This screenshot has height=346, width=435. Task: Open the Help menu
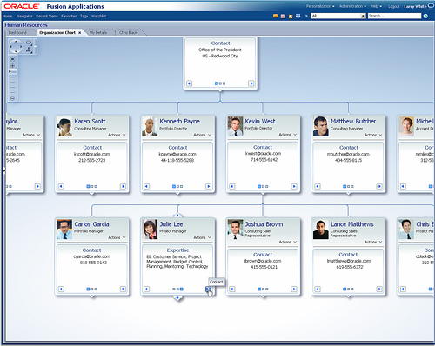(x=377, y=6)
